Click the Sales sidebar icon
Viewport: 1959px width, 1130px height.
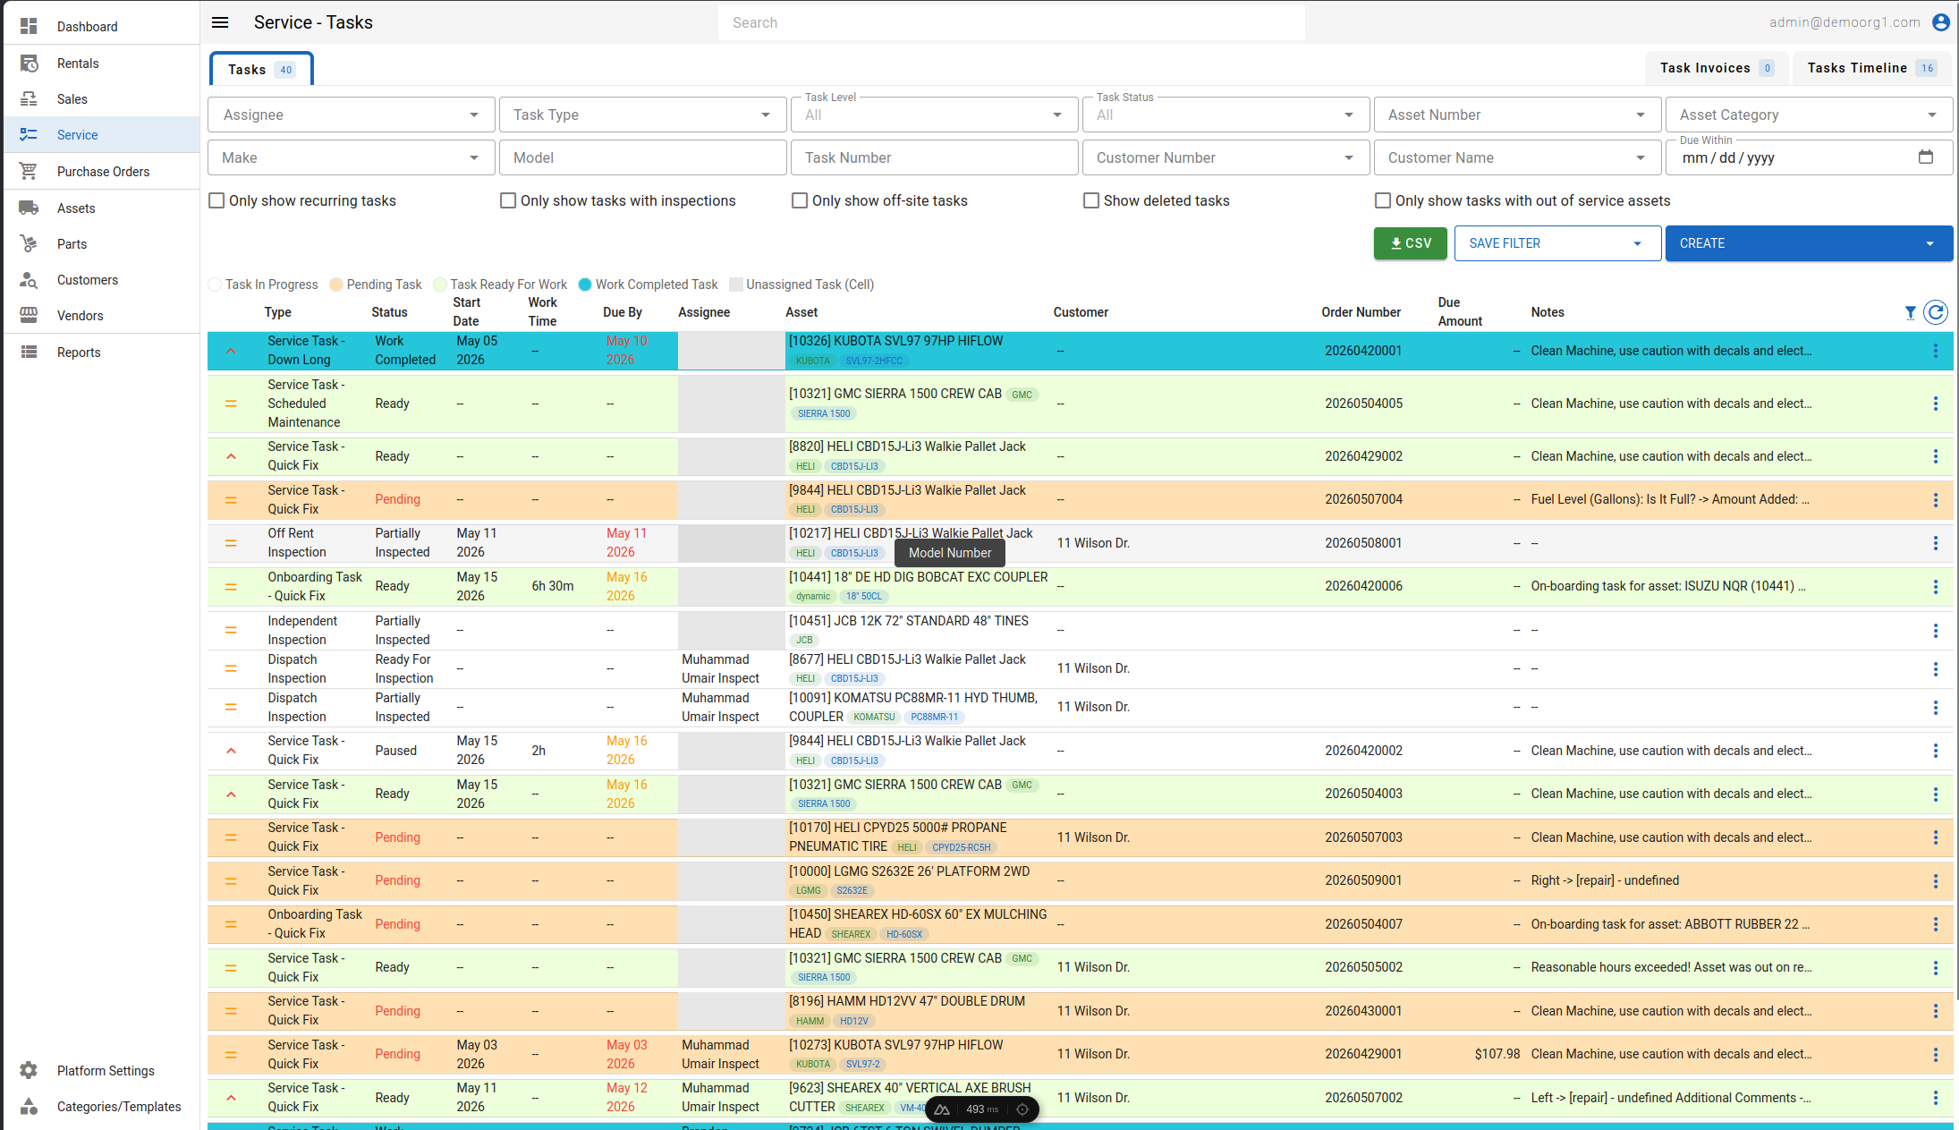click(29, 99)
